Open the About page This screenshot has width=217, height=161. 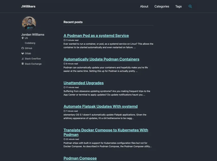(x=144, y=7)
